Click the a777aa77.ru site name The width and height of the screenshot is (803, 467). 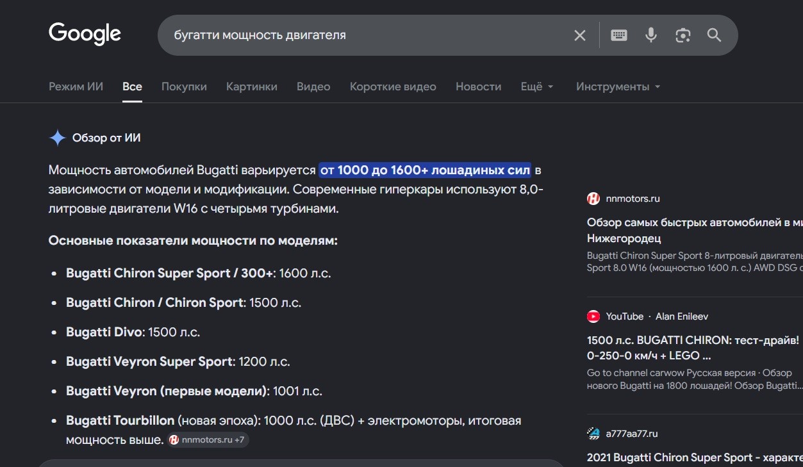(632, 434)
